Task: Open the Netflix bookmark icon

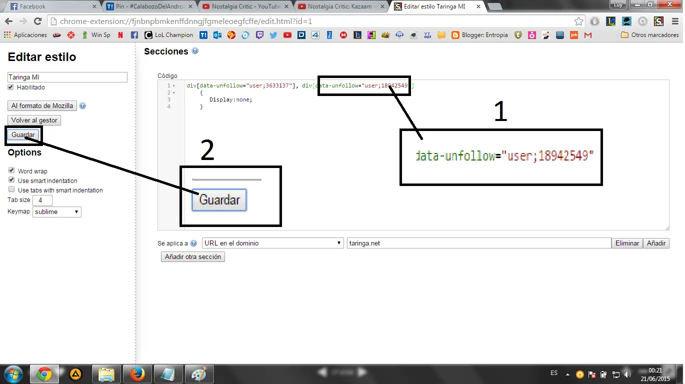Action: 120,35
